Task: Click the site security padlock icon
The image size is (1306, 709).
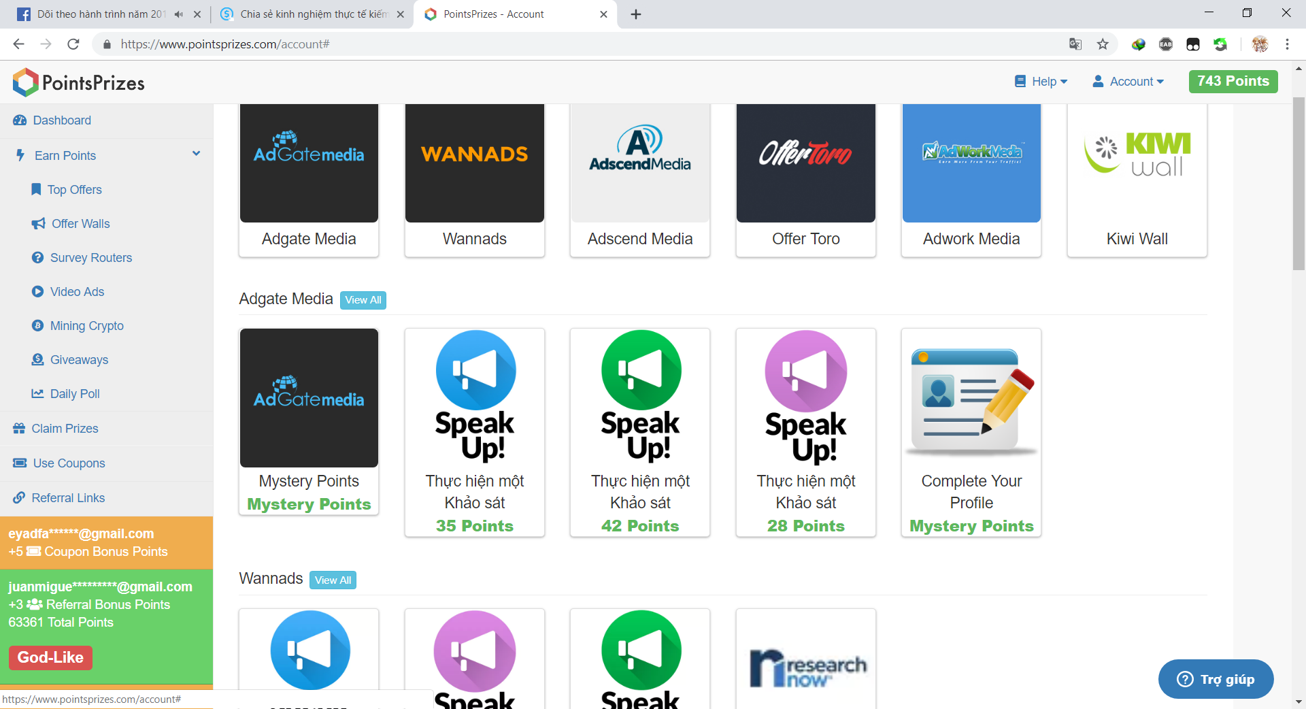Action: (x=107, y=44)
